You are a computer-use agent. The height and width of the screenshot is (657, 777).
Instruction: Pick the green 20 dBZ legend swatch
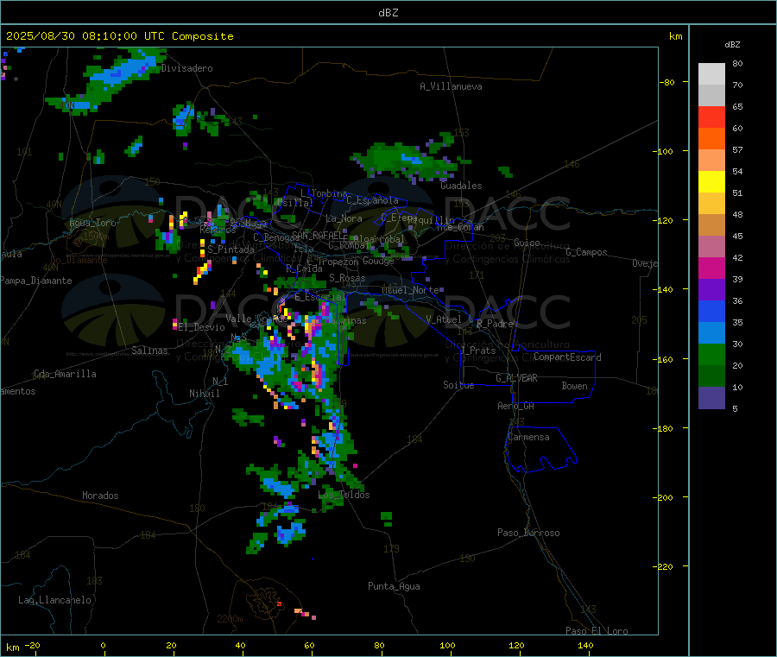pyautogui.click(x=711, y=354)
